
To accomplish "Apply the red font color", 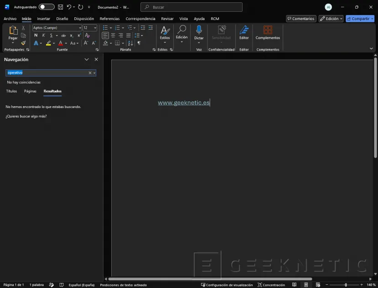I will 61,43.
